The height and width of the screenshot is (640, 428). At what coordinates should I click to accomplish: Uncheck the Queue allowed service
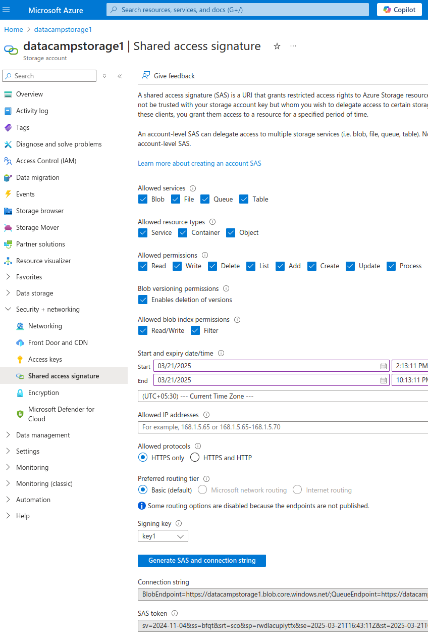pos(205,199)
